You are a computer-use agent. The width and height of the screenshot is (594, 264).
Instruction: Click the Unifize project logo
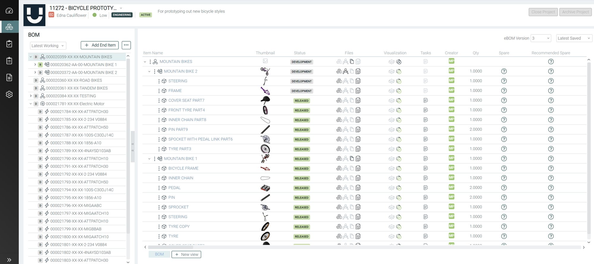coord(34,15)
